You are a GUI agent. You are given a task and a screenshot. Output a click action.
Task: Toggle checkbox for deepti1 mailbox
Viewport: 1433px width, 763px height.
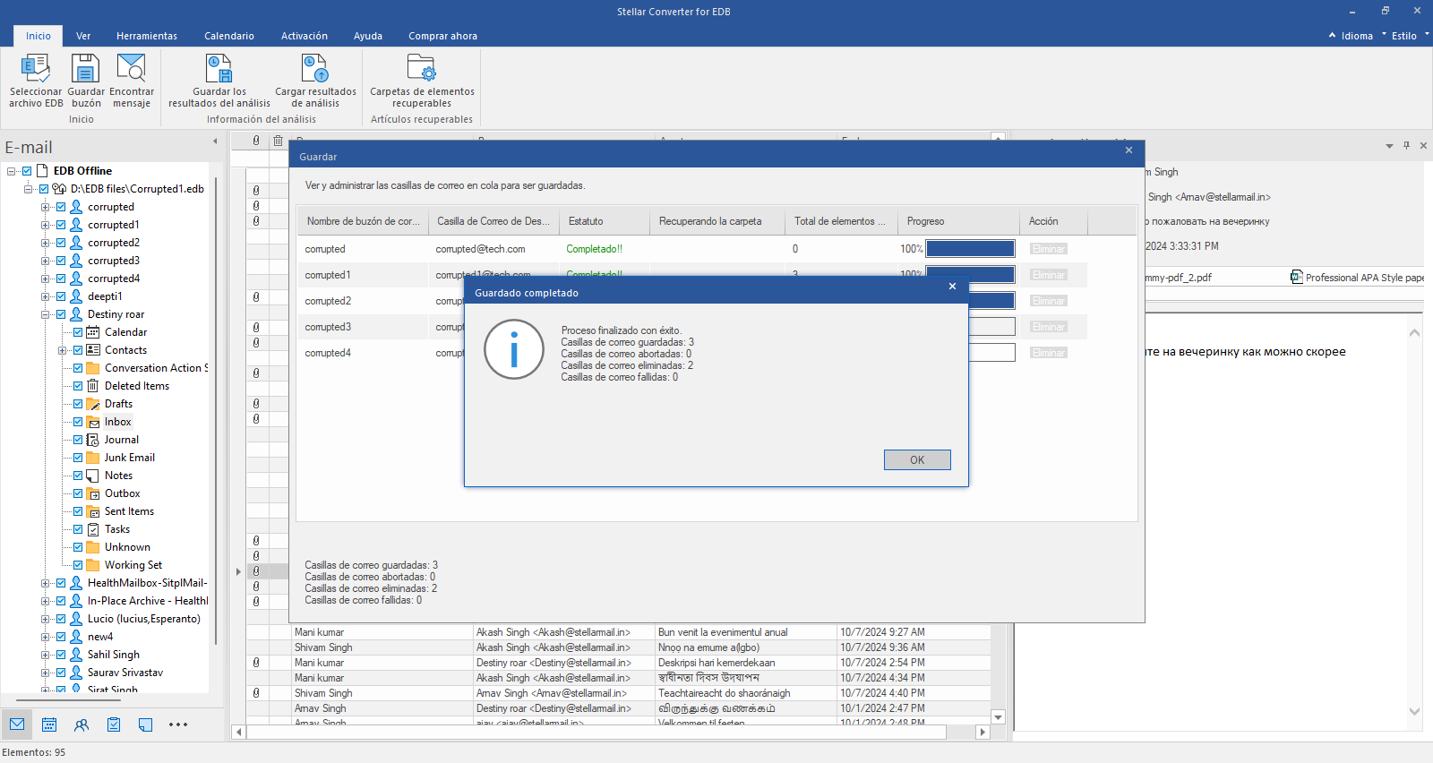point(61,296)
